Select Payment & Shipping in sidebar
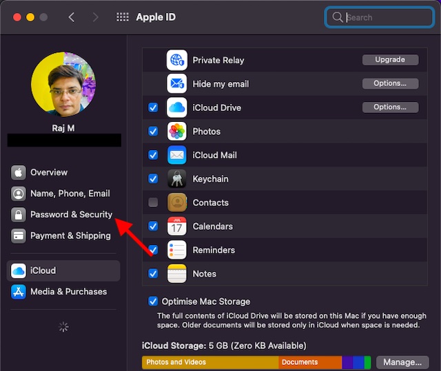441x371 pixels. pos(63,235)
